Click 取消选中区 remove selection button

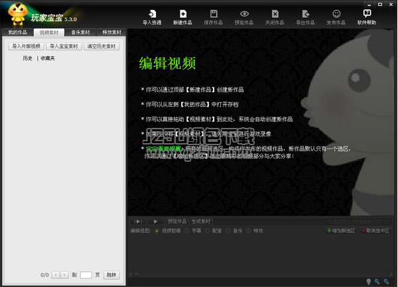tap(375, 231)
